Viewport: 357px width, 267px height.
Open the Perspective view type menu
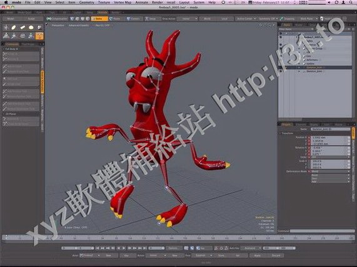coord(58,26)
